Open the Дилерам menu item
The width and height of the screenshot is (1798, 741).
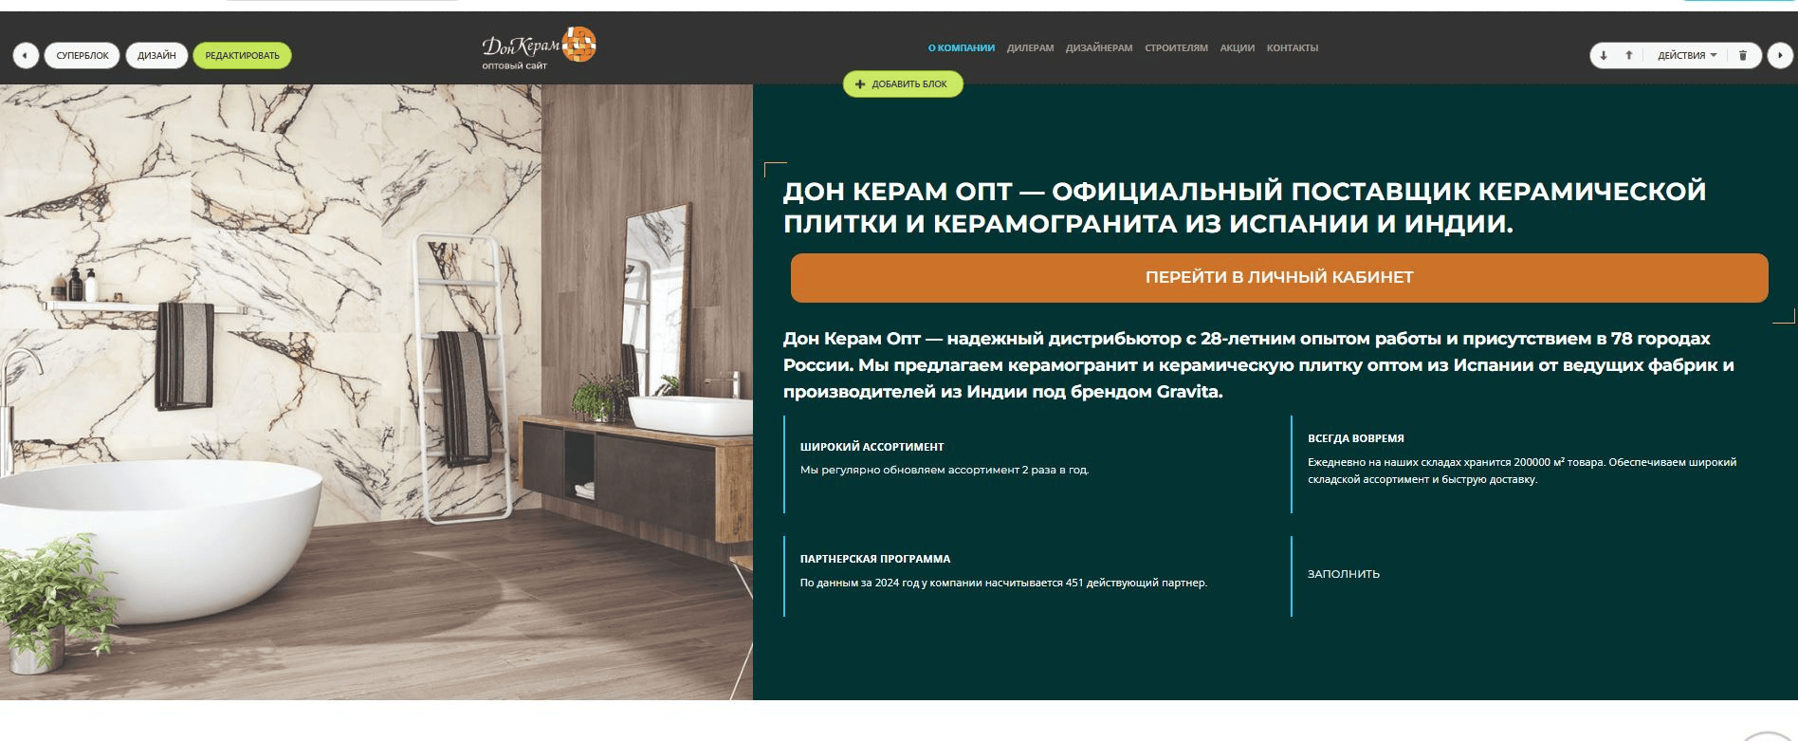(x=1030, y=47)
